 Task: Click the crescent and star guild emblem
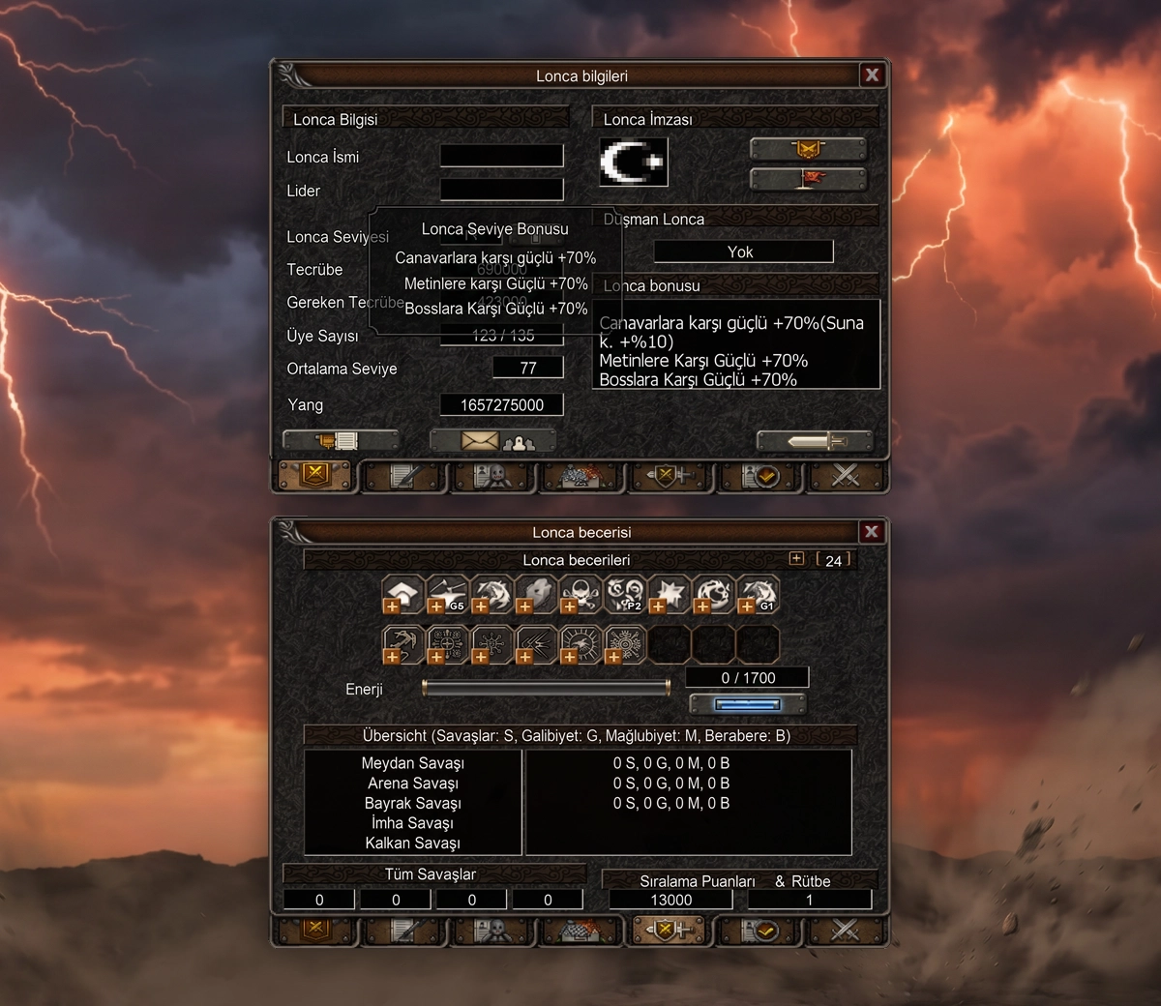click(x=634, y=162)
